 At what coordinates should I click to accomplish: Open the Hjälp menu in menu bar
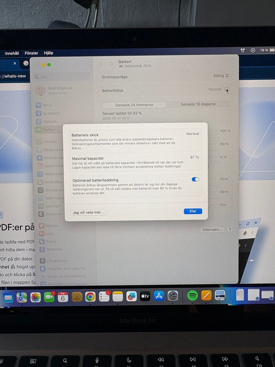[49, 53]
